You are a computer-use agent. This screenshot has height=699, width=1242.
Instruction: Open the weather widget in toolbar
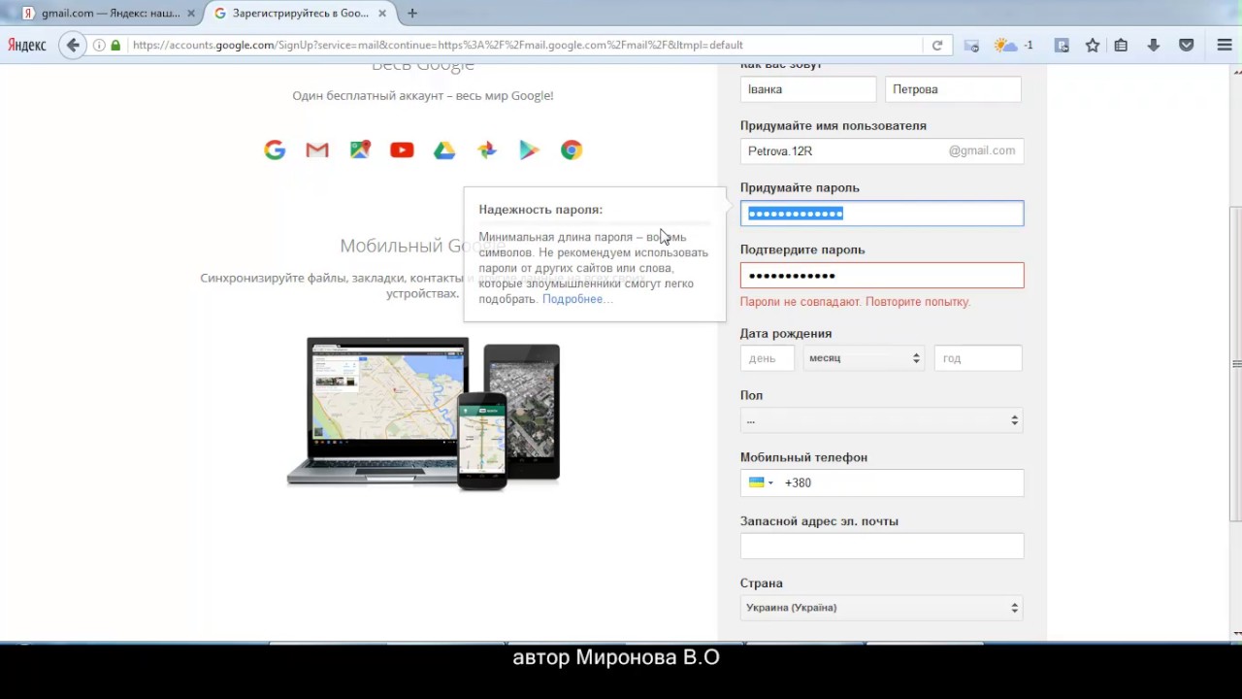tap(1014, 45)
